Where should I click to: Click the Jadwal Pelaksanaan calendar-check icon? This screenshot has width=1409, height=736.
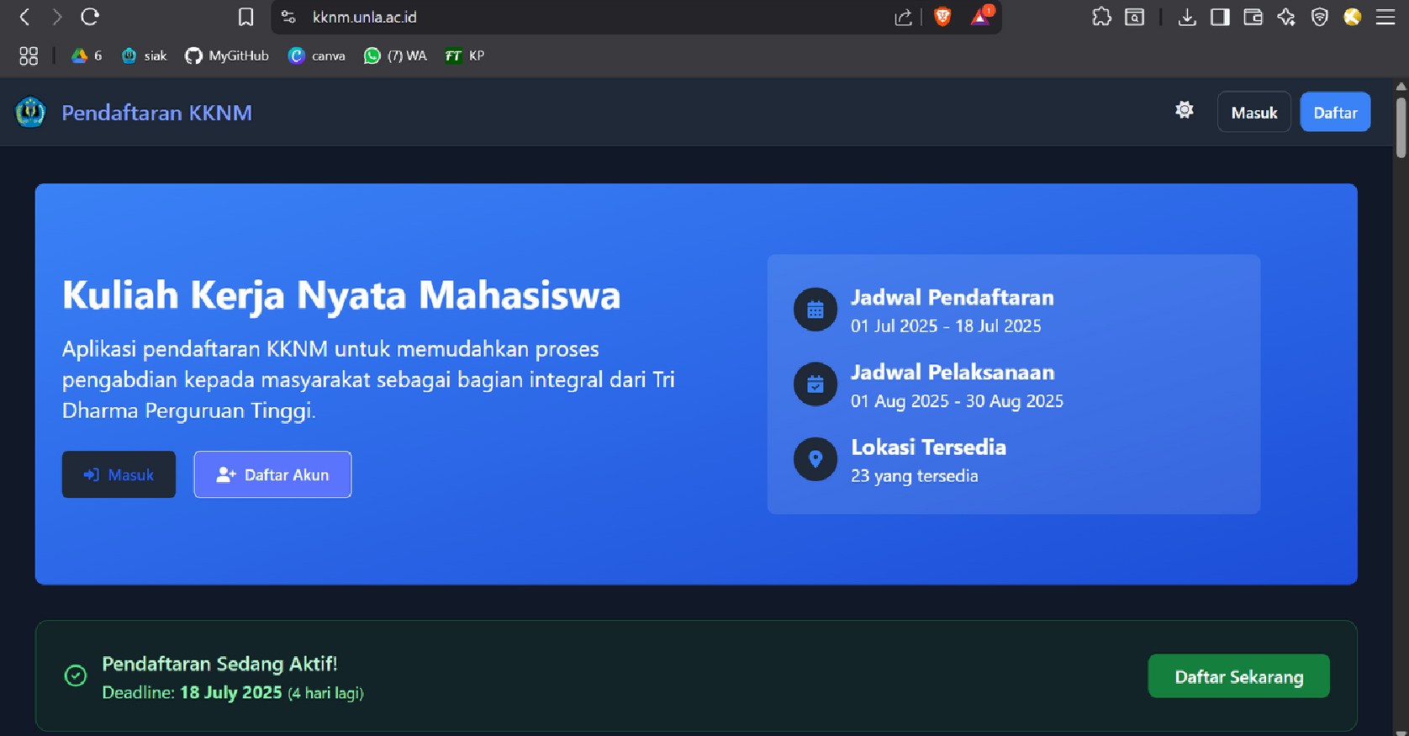coord(815,384)
